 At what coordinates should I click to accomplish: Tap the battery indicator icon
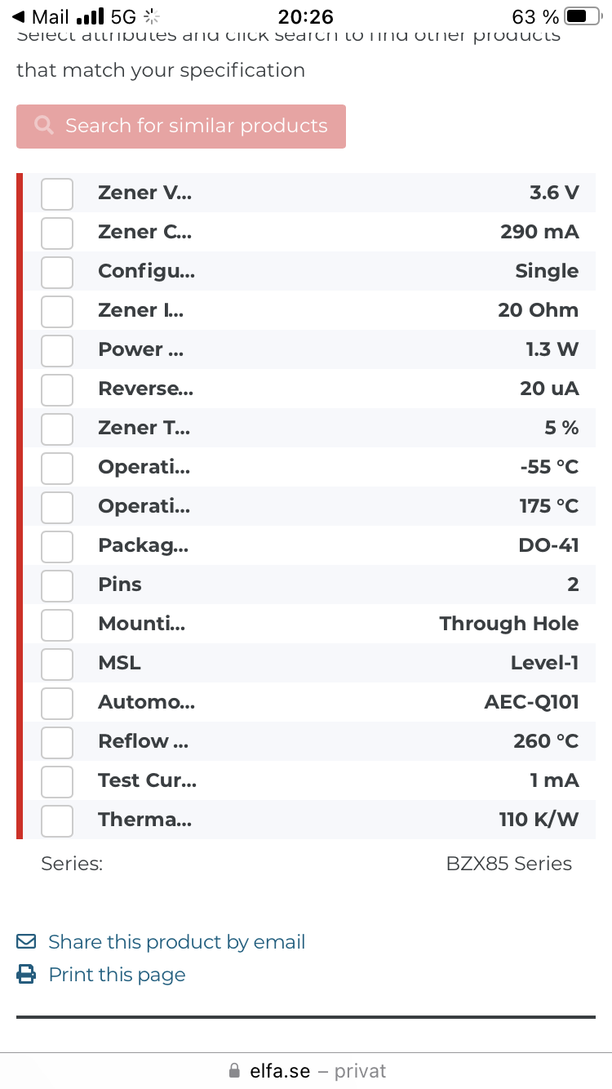coord(580,15)
